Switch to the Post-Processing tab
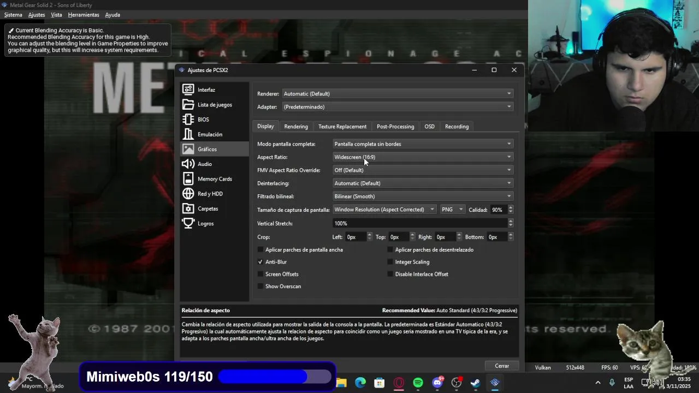Viewport: 699px width, 393px height. tap(395, 127)
